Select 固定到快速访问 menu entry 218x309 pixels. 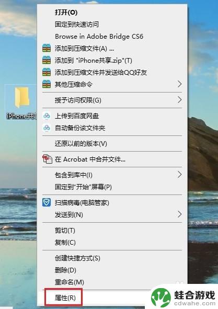click(x=77, y=25)
